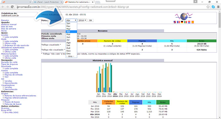The height and width of the screenshot is (119, 221).
Task: Open Tipos de Arquivos link
Action: [x=9, y=64]
